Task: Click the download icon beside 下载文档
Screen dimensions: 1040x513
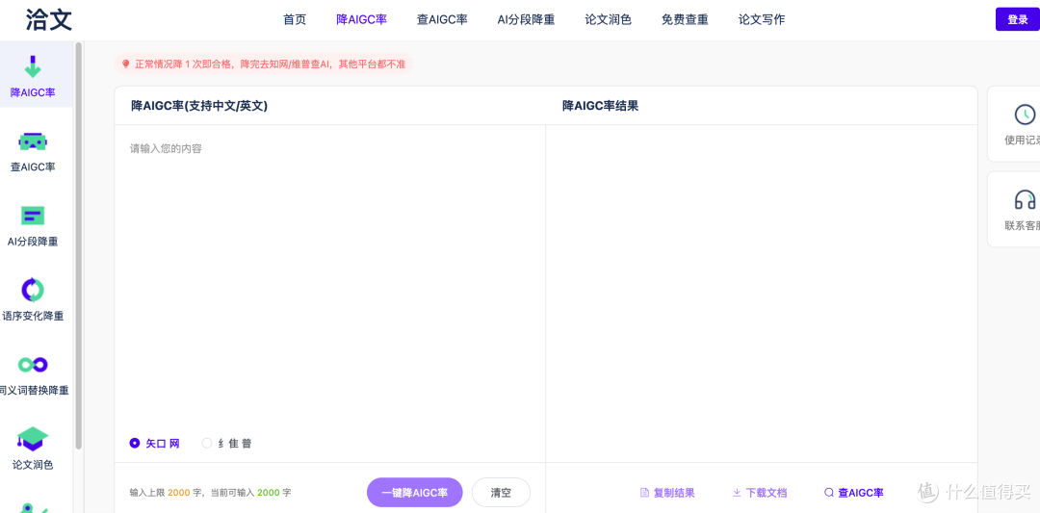Action: 737,493
